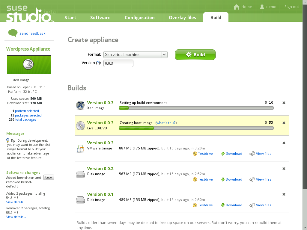Click the Version 0.0.2 disk image icon
This screenshot has height=230, width=307.
pyautogui.click(x=80, y=174)
